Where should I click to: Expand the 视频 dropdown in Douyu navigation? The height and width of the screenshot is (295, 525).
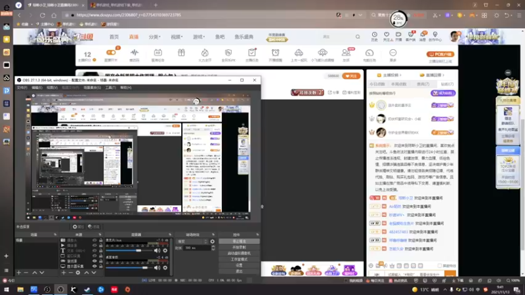[x=177, y=37]
